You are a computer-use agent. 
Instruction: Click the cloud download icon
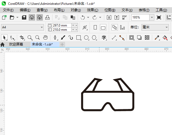point(32,17)
